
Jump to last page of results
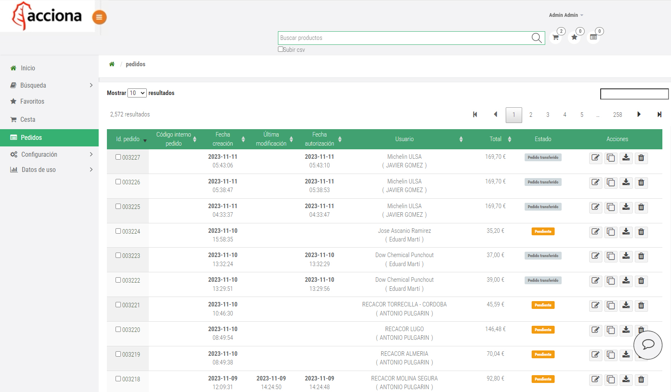(x=659, y=115)
